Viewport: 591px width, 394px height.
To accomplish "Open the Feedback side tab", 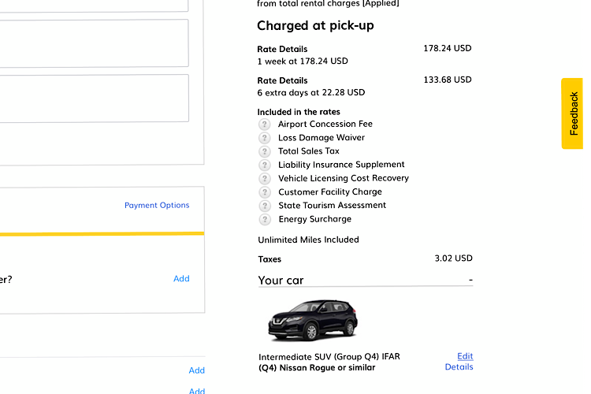I will click(x=574, y=113).
